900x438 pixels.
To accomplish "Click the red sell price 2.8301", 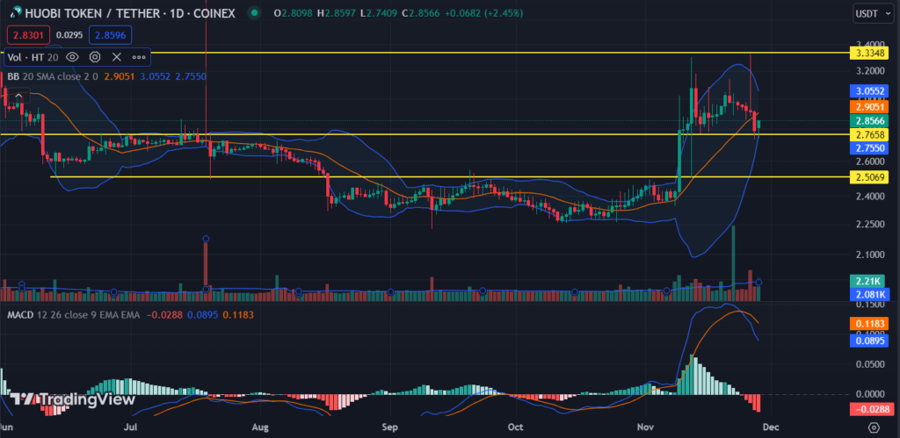I will click(28, 35).
